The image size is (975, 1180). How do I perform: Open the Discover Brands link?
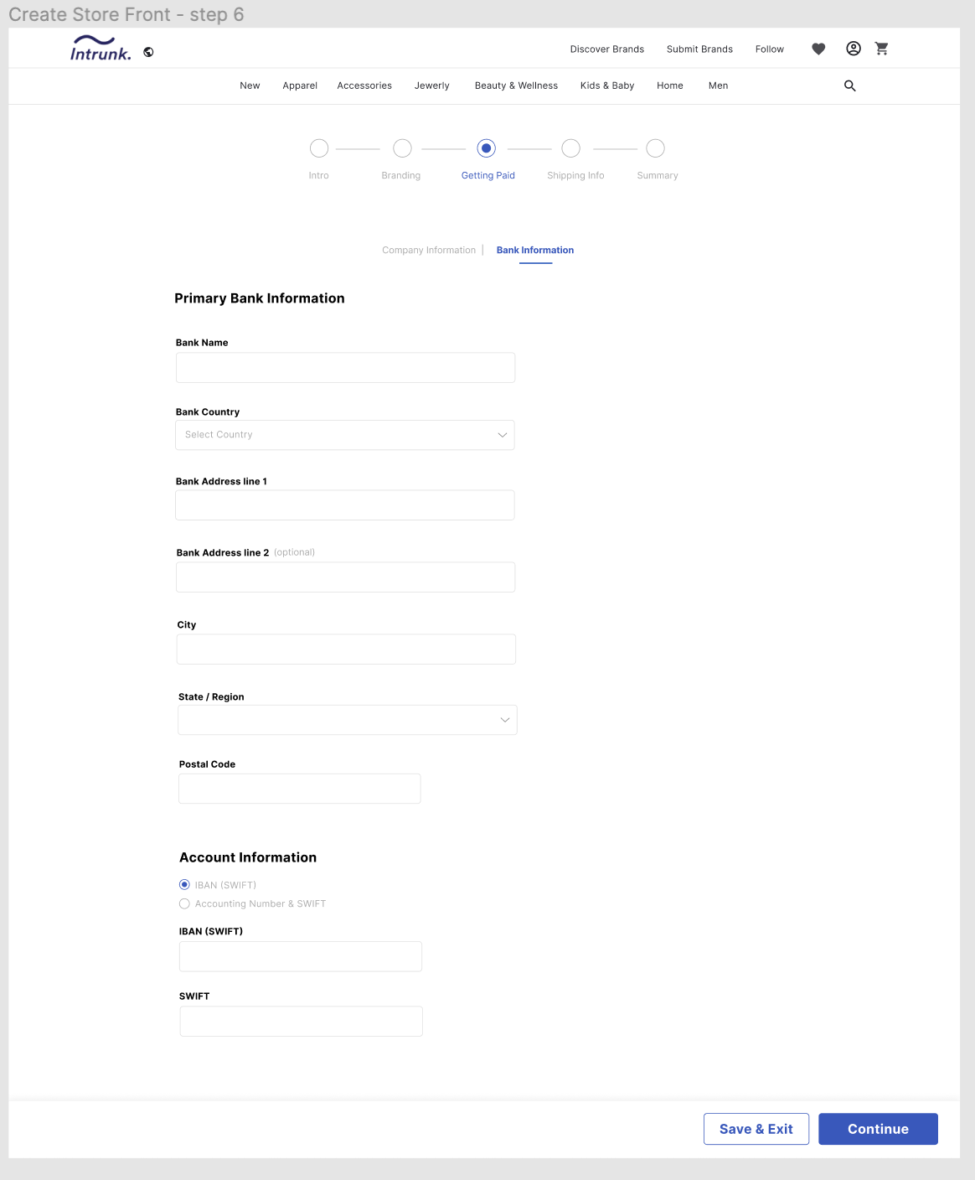pyautogui.click(x=607, y=49)
